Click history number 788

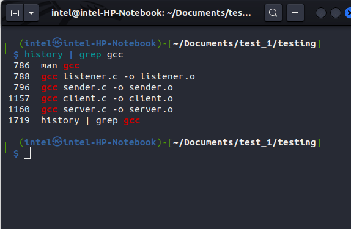coord(22,77)
